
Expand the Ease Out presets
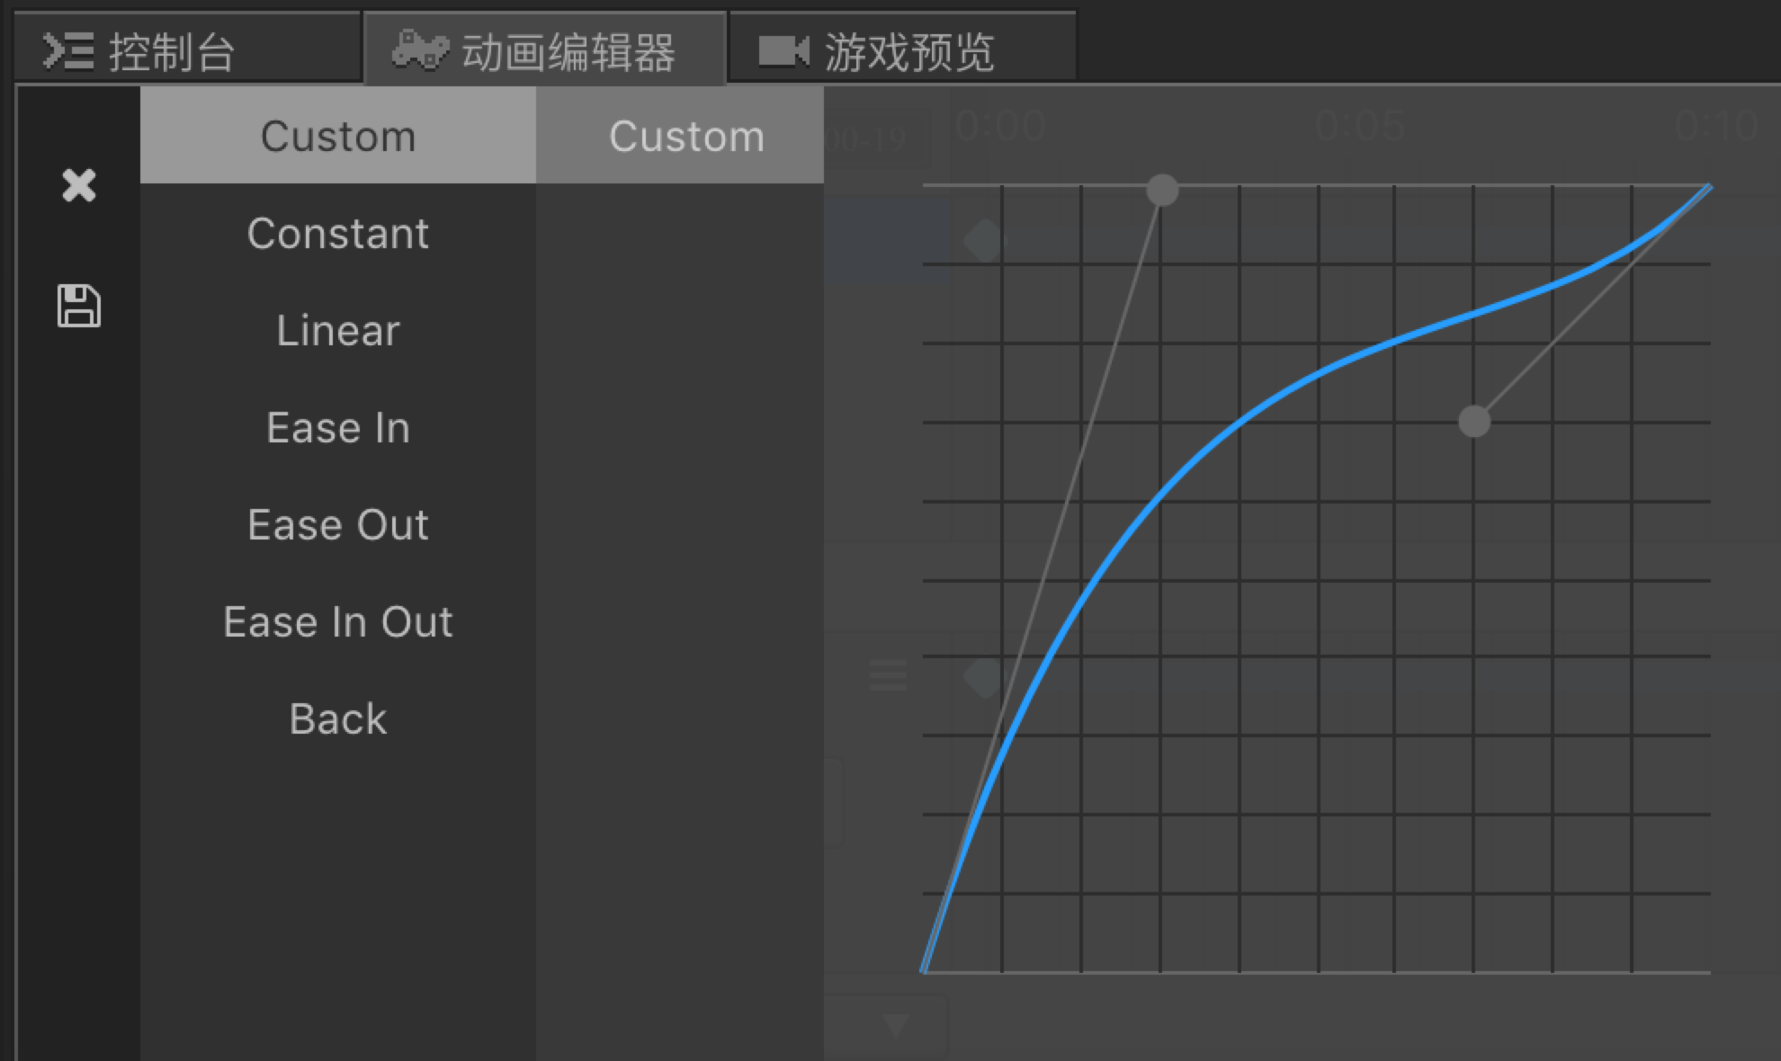coord(338,525)
